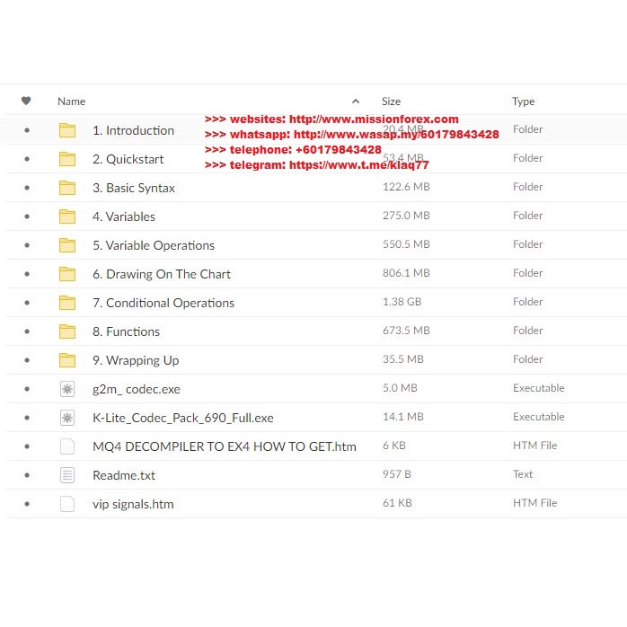Click the folder icon next to 9. Wrapping Up
The width and height of the screenshot is (627, 627).
point(67,360)
